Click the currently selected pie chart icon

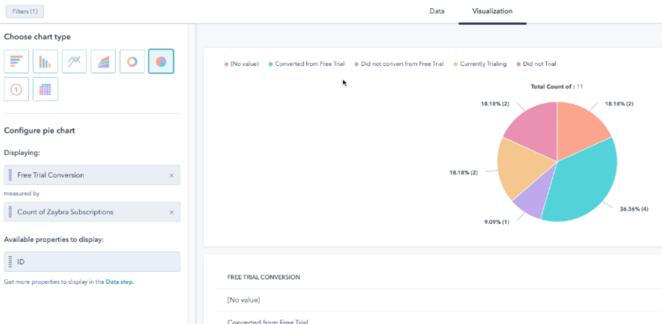point(161,61)
